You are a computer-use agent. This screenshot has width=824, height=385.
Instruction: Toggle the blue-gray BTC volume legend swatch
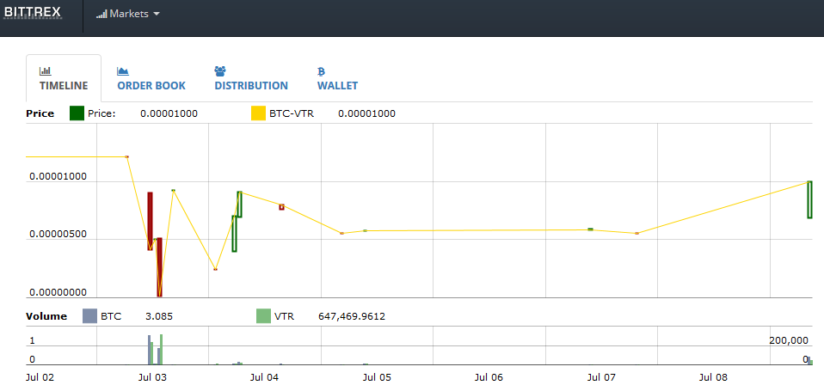[90, 316]
